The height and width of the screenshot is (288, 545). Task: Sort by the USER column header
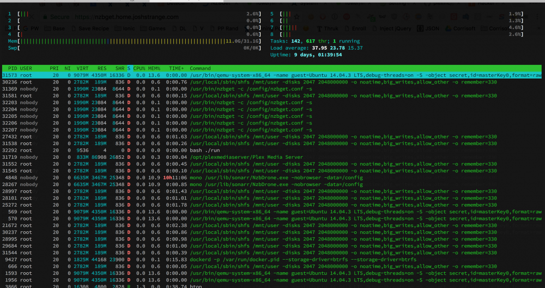pyautogui.click(x=26, y=69)
